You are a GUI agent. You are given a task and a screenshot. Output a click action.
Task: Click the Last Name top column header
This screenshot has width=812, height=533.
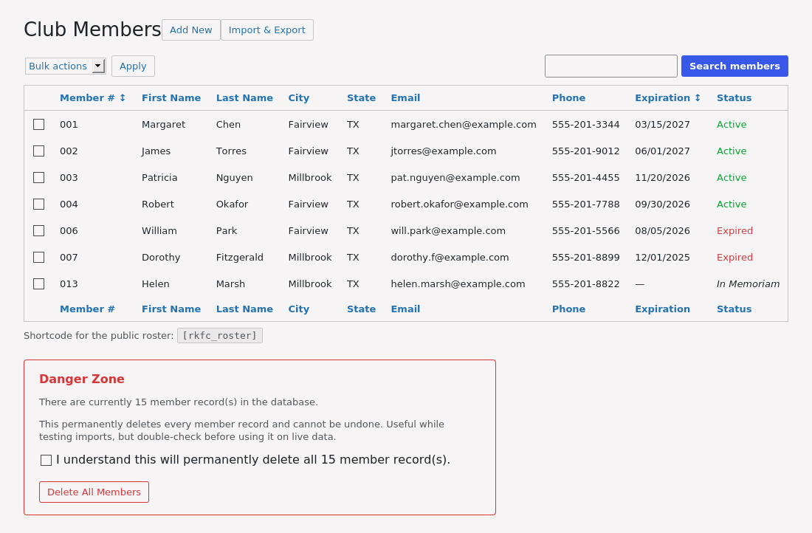[244, 98]
